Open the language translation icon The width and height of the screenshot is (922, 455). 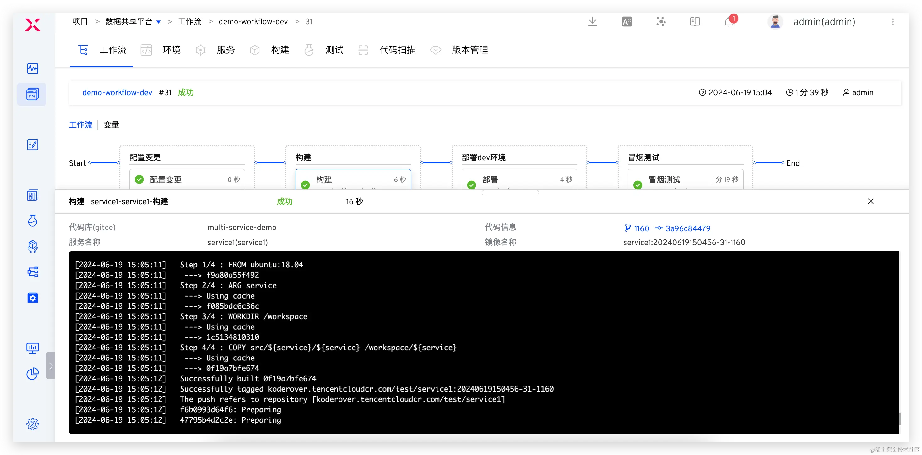(626, 22)
